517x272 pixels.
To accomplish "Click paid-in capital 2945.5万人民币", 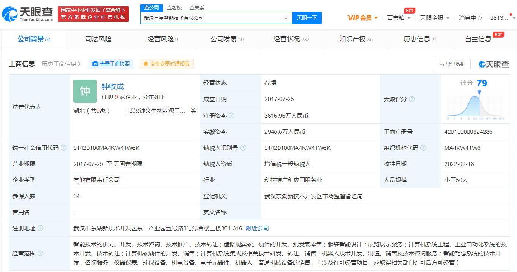I will tap(285, 132).
